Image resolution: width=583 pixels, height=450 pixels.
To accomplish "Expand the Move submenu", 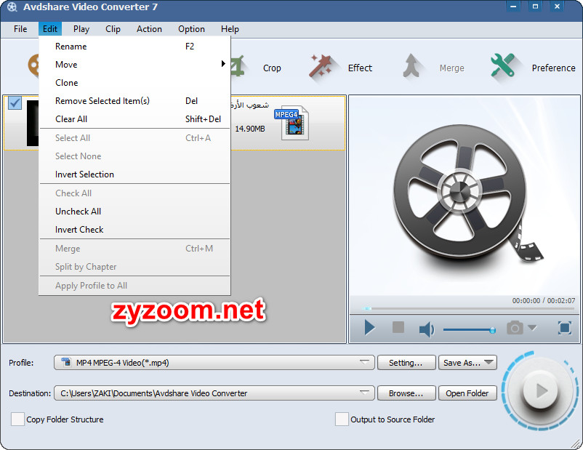I will point(134,65).
